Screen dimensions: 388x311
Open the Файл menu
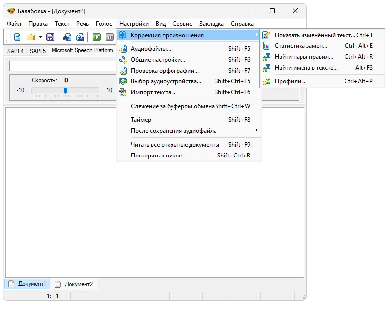click(x=14, y=24)
